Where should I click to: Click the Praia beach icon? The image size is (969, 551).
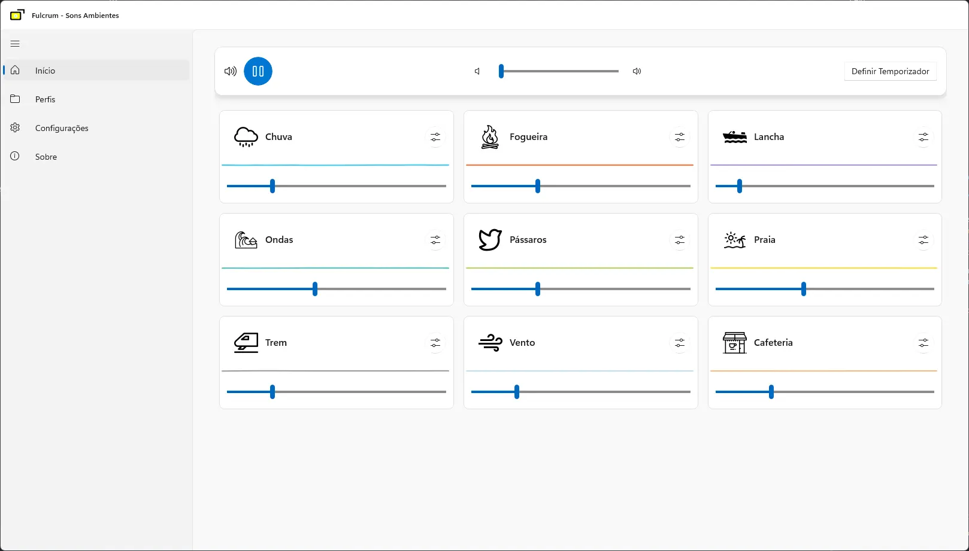click(x=734, y=239)
